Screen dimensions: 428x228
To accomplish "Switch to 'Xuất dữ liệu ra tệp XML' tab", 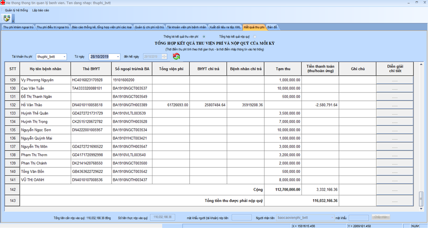I will pyautogui.click(x=225, y=27).
